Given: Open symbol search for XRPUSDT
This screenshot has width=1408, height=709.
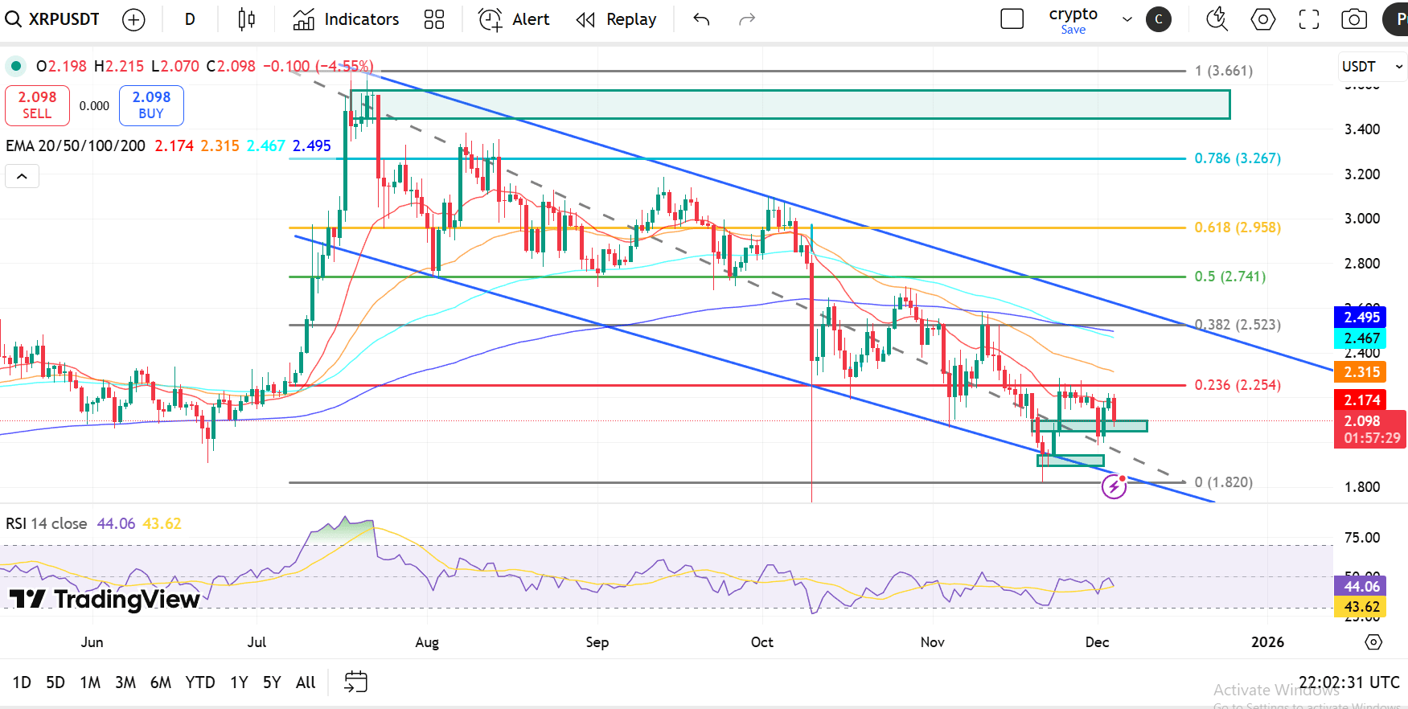Looking at the screenshot, I should [53, 19].
